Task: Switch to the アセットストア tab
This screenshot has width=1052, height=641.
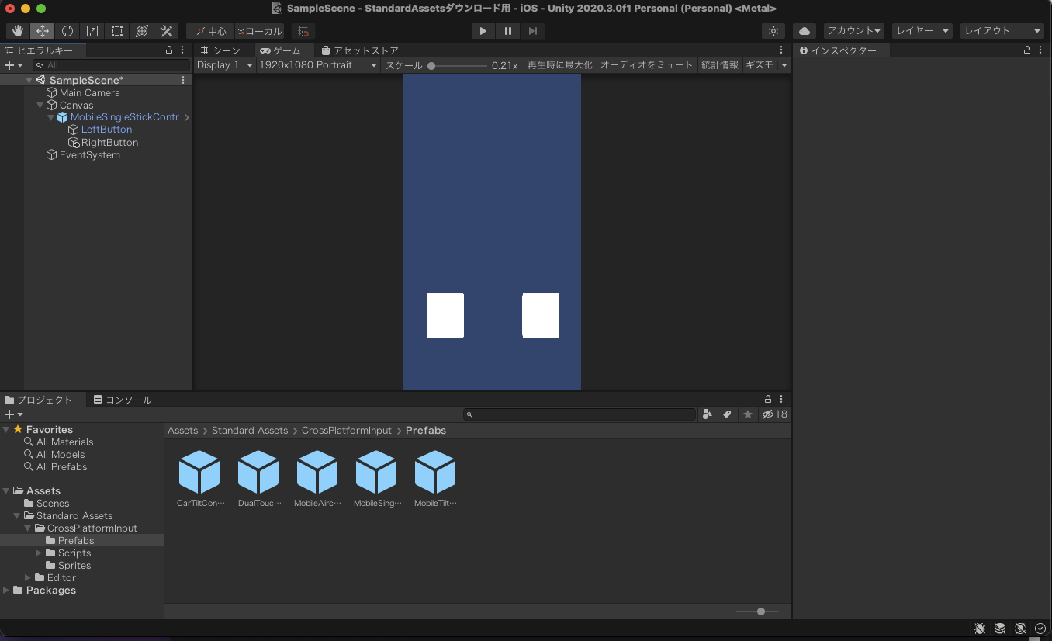Action: pos(359,50)
